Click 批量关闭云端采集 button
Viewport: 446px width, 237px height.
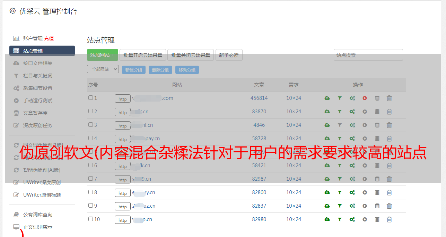(191, 55)
